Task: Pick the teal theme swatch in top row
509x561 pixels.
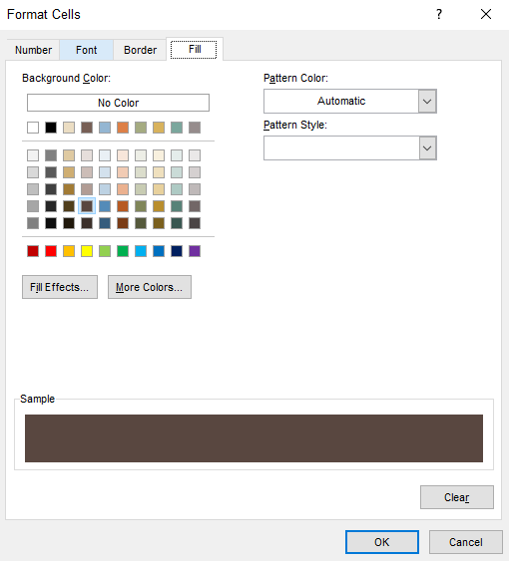Action: tap(177, 128)
